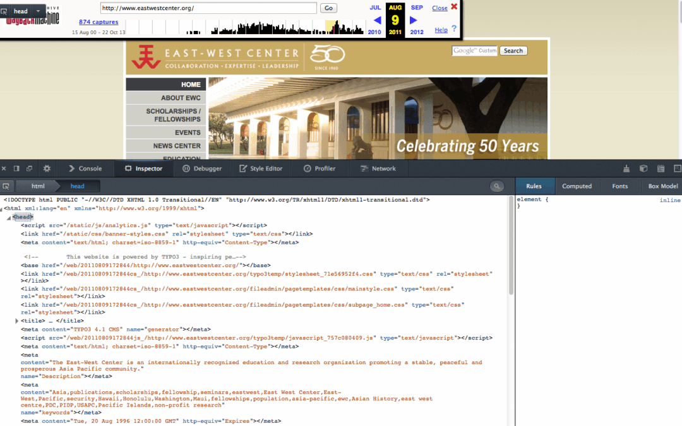Viewport: 682px width, 426px height.
Task: Select JUL in Wayback toolbar
Action: (x=375, y=8)
